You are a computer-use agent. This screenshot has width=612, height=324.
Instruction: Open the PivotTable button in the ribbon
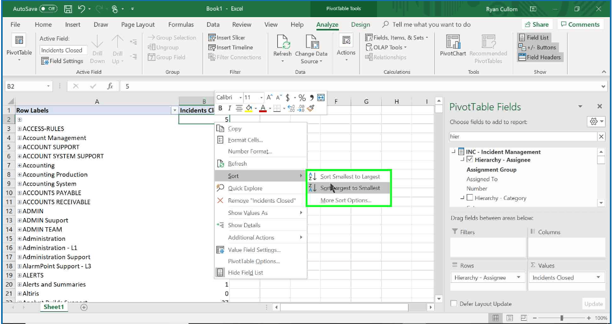pos(19,49)
